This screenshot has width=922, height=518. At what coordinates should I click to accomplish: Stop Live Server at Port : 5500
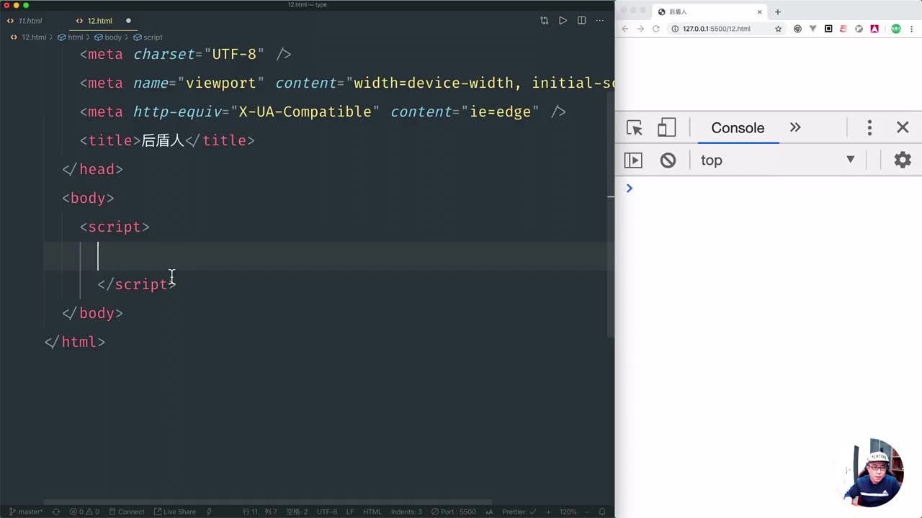tap(453, 512)
